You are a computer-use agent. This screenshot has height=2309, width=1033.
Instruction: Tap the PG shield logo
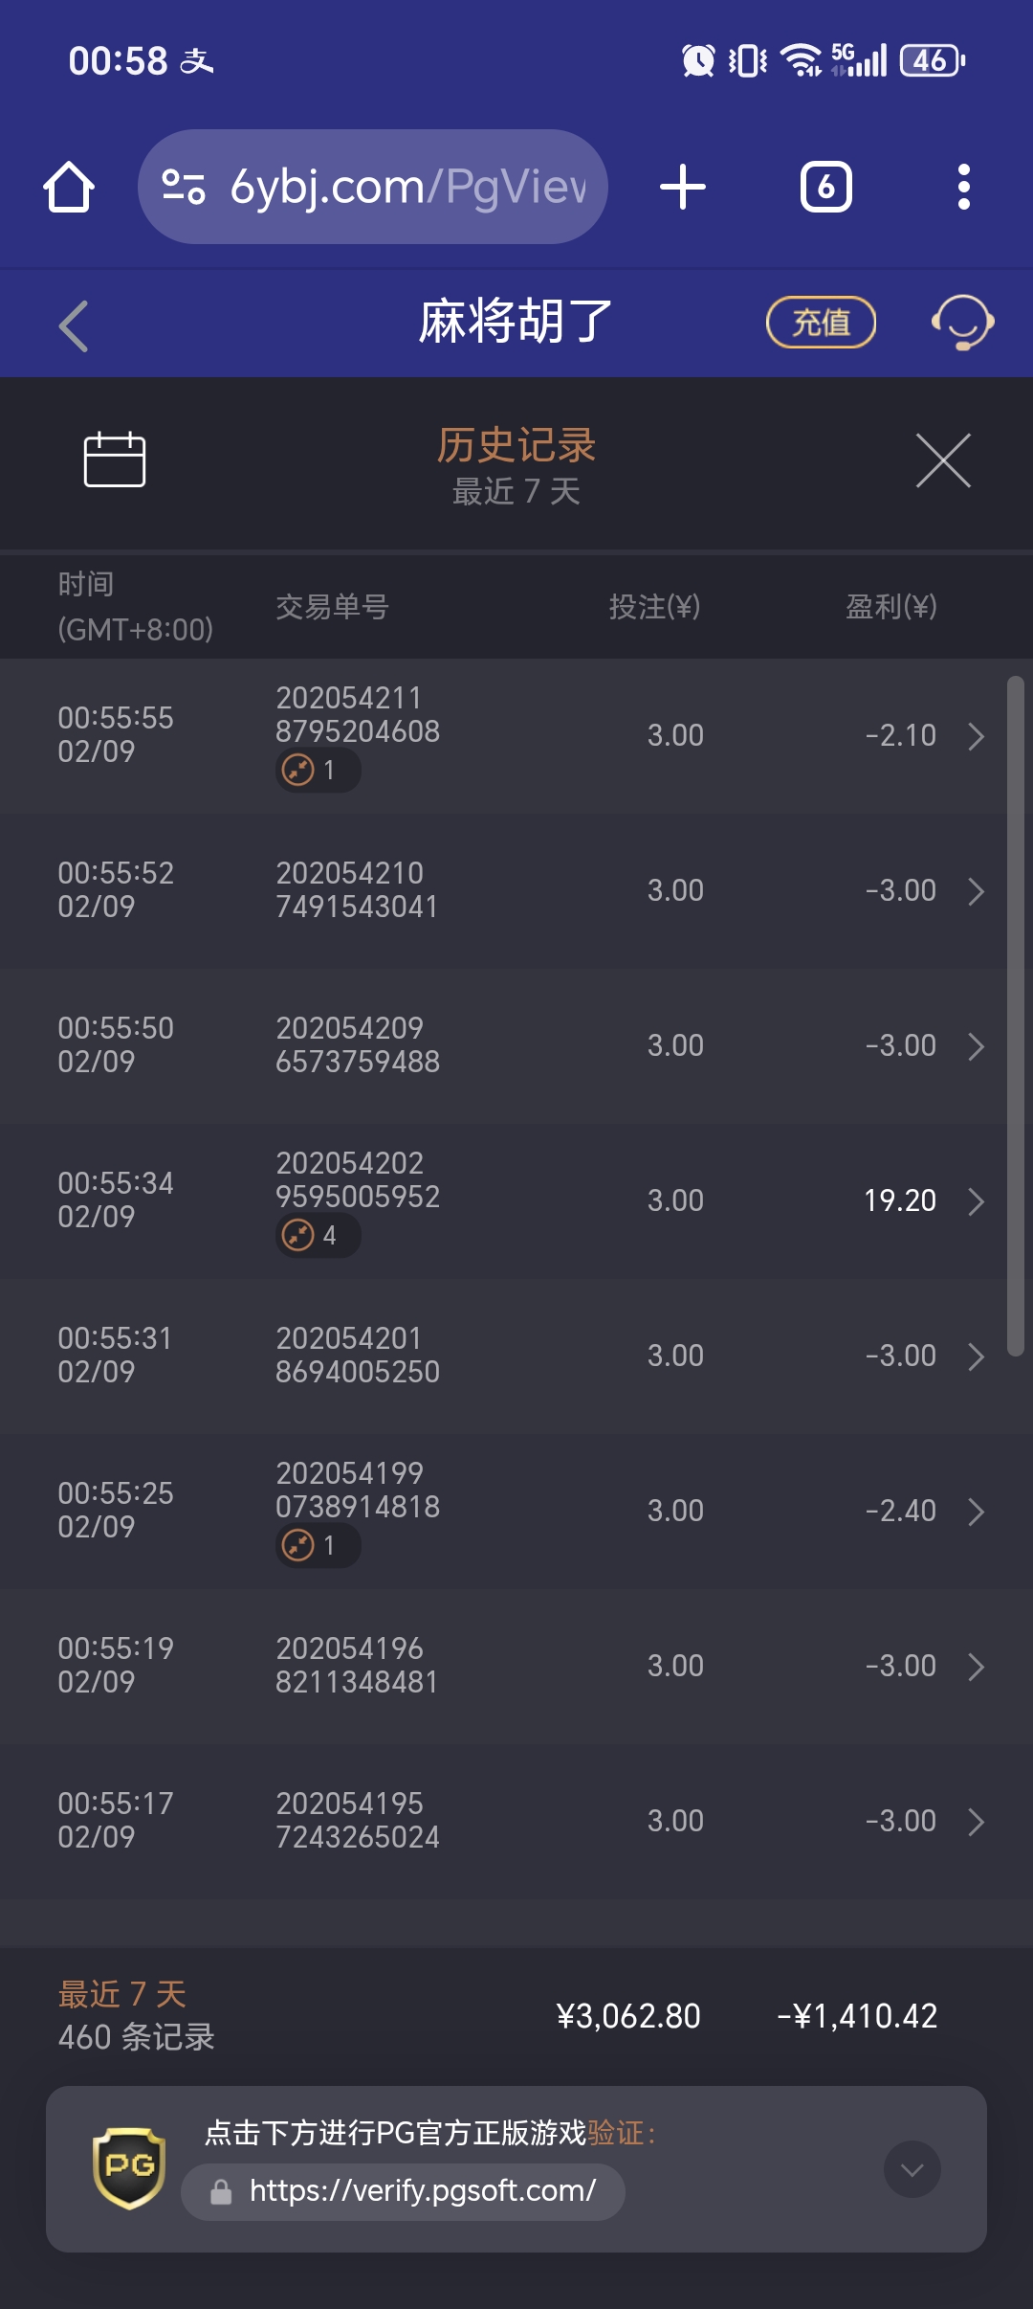tap(129, 2168)
